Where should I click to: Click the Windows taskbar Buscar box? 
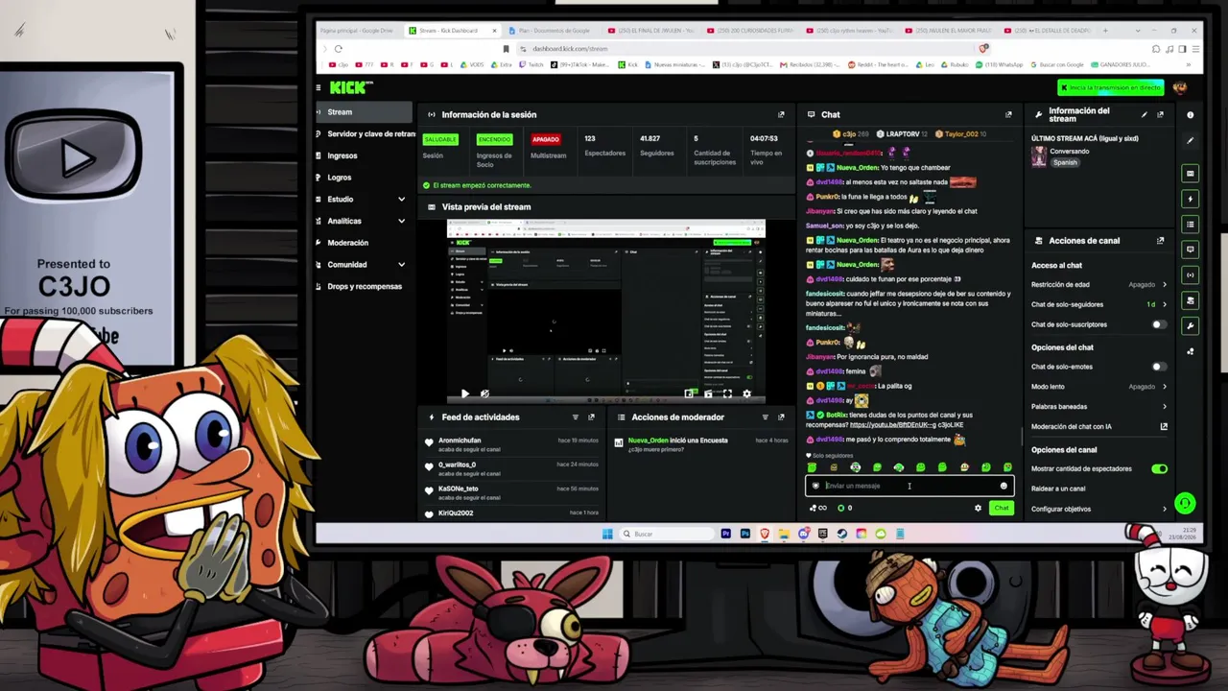pos(666,534)
